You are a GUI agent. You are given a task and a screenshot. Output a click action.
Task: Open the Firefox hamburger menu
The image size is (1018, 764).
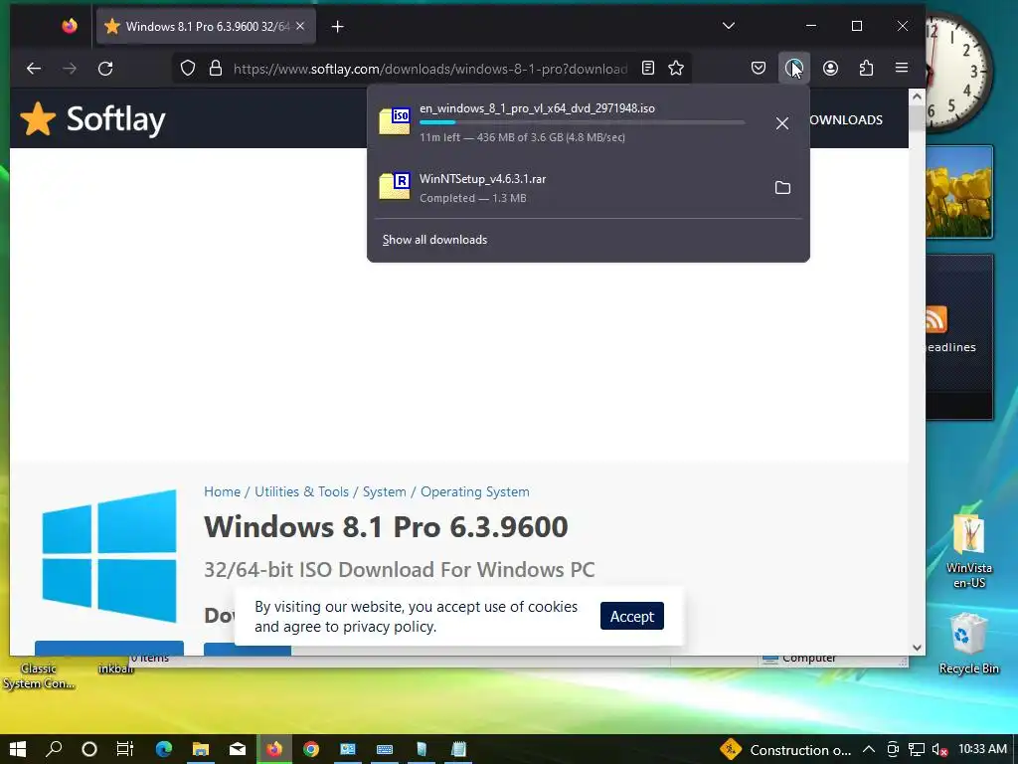coord(901,69)
